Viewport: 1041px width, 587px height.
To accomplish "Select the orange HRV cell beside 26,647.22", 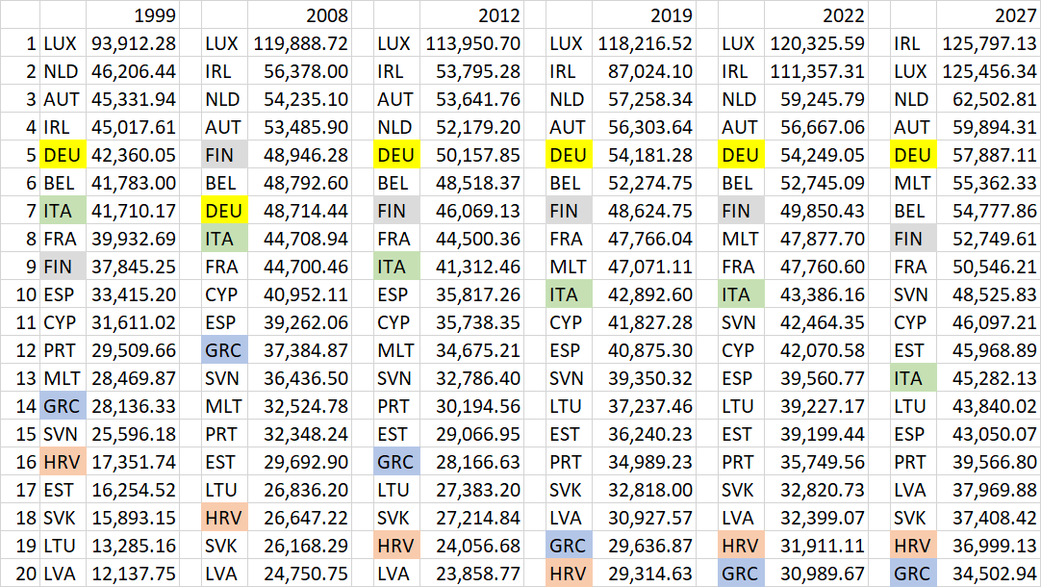I will [x=224, y=518].
